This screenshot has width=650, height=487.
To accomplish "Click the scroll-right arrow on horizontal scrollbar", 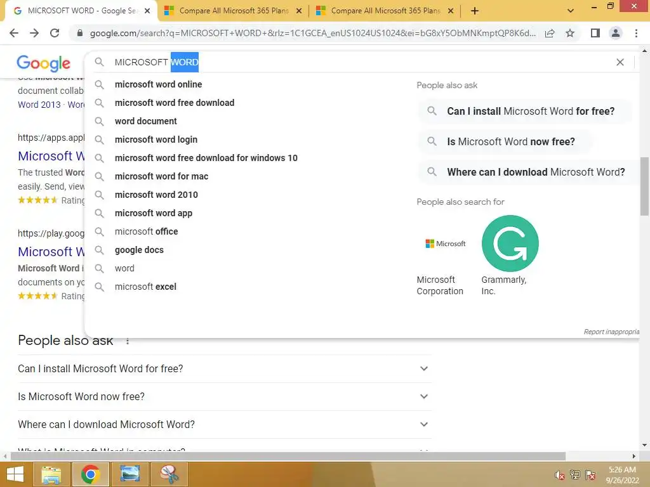I will [634, 457].
